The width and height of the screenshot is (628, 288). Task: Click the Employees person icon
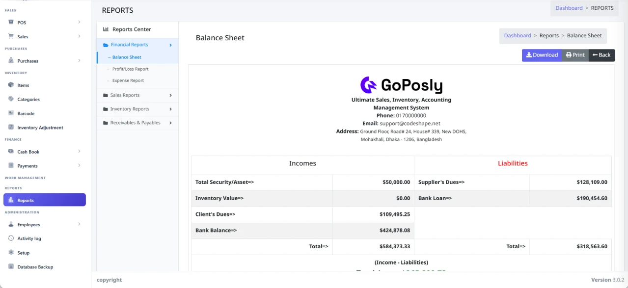pyautogui.click(x=11, y=224)
